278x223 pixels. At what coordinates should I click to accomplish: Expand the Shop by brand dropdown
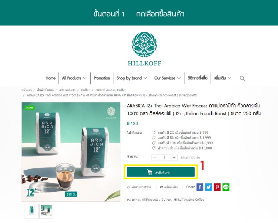[132, 78]
